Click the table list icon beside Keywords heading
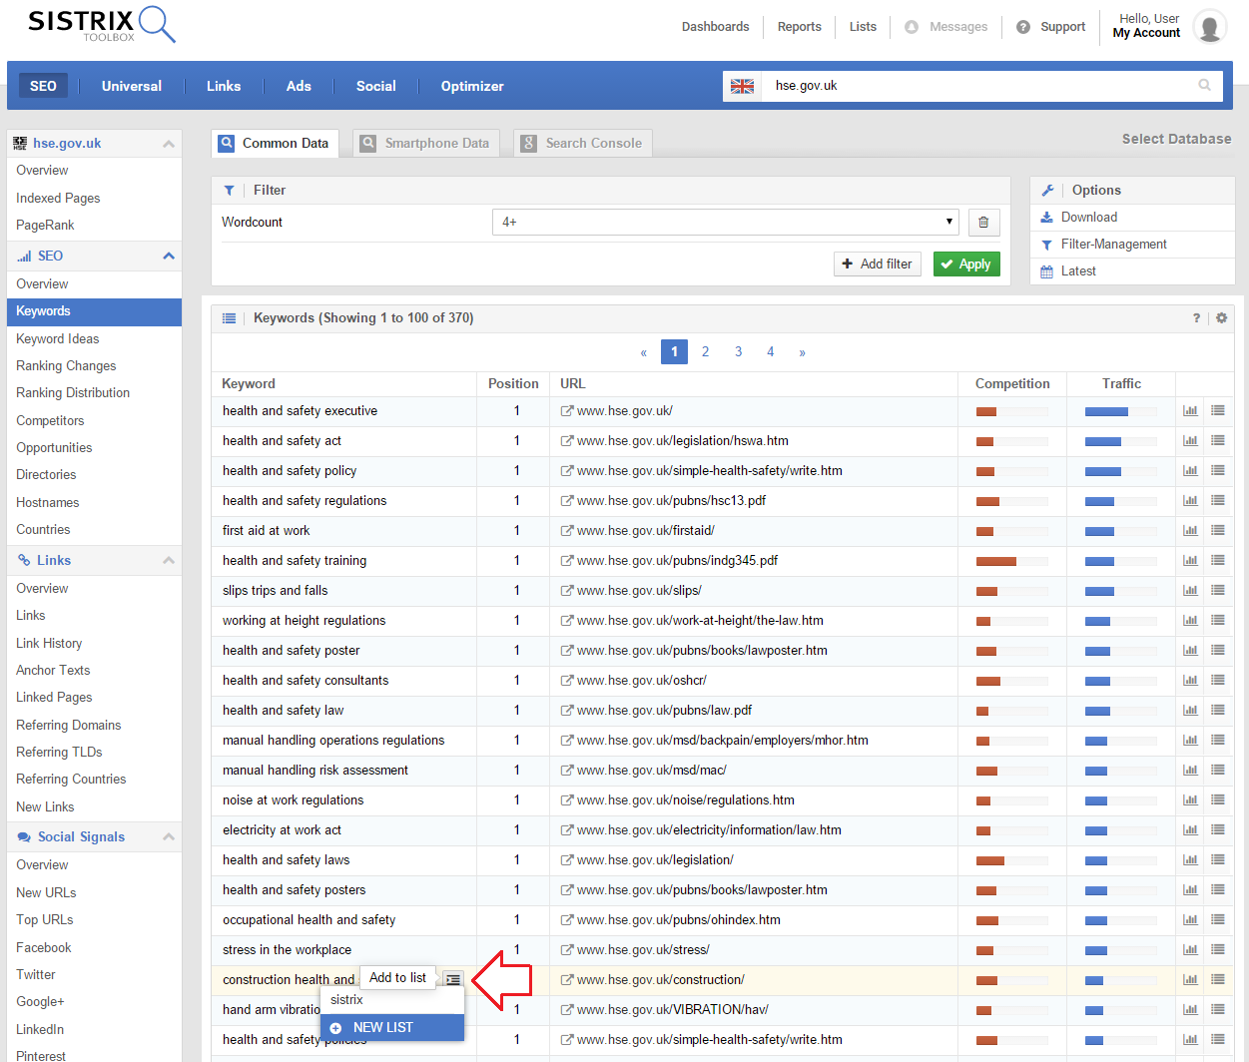 (x=229, y=318)
